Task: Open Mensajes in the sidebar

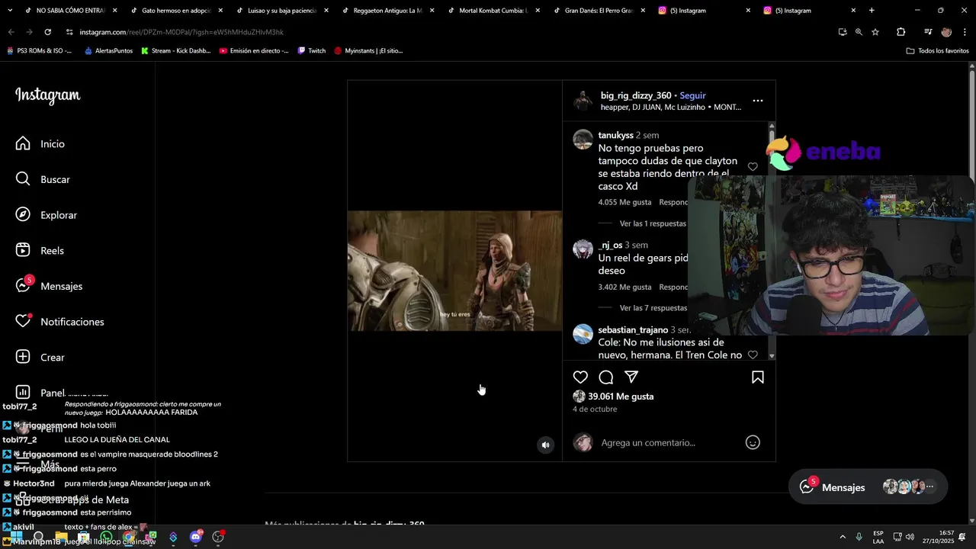Action: click(x=50, y=286)
